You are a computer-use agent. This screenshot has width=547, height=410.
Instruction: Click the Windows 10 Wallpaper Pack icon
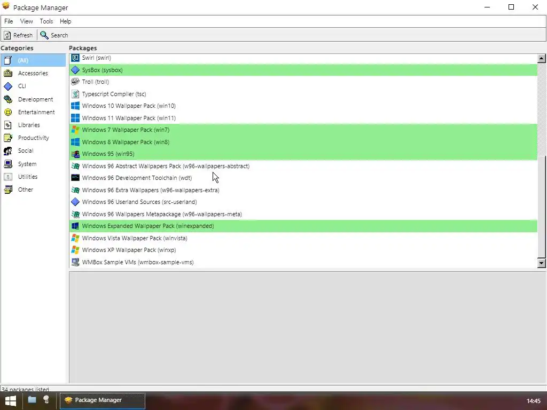[x=75, y=106]
